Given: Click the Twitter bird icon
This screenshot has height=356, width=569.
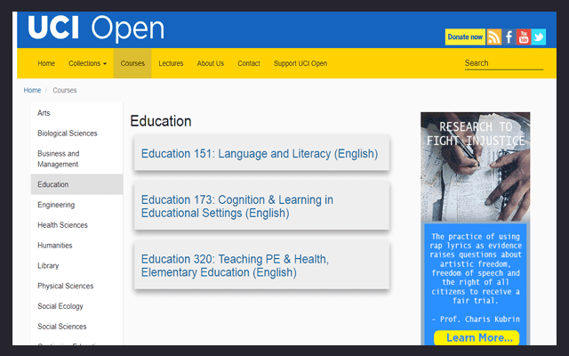Looking at the screenshot, I should 539,36.
